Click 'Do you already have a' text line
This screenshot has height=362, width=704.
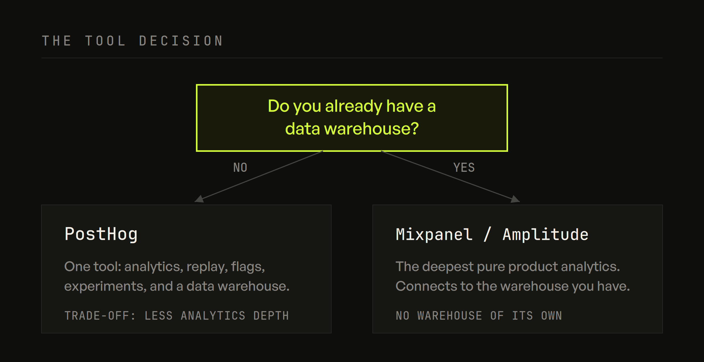[x=352, y=106]
